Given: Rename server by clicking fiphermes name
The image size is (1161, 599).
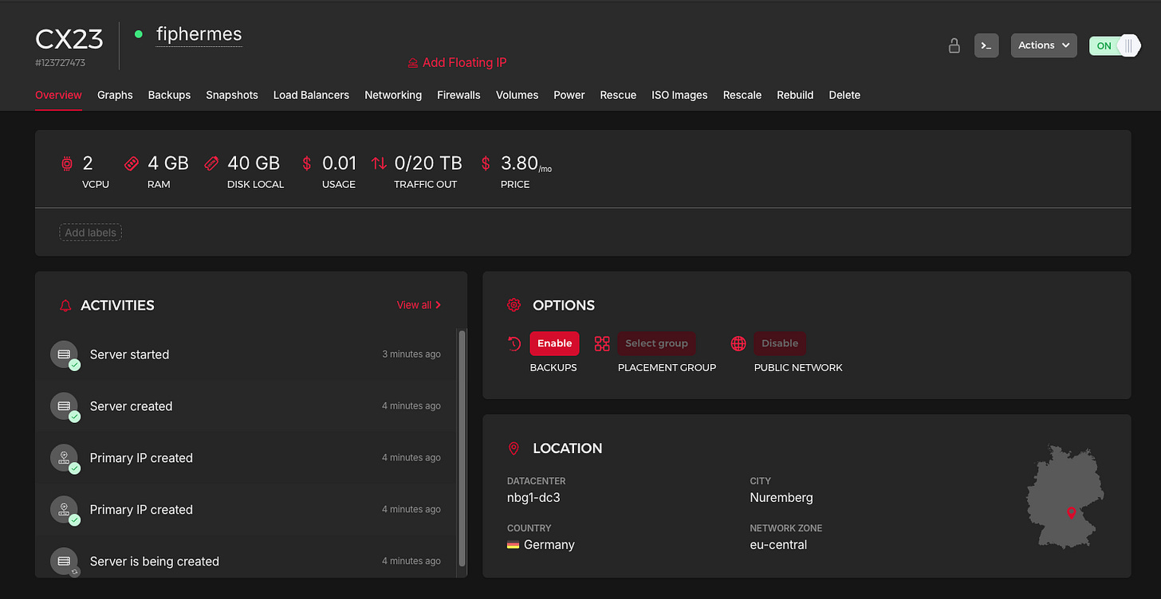Looking at the screenshot, I should pos(199,34).
